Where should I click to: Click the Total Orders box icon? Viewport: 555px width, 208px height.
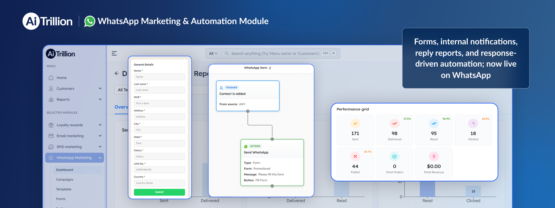click(395, 156)
